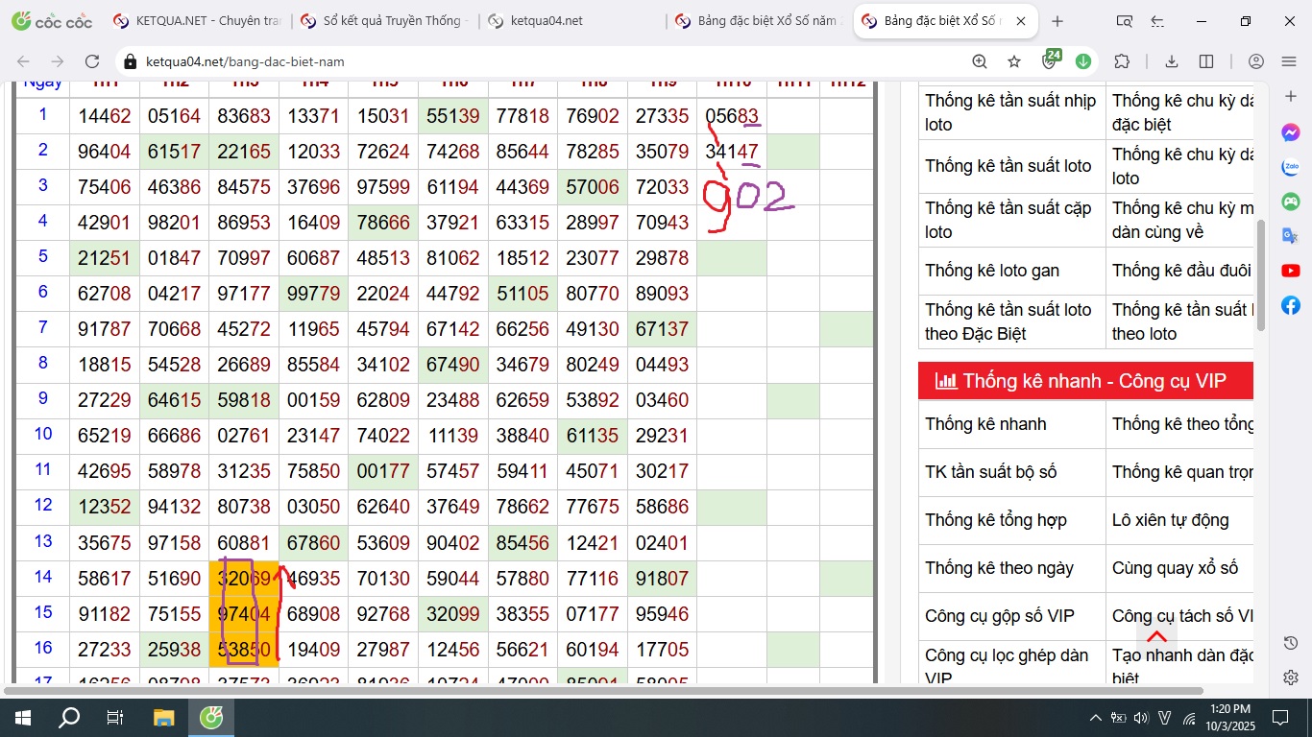Open the volume control in system tray
The image size is (1312, 737).
pos(1141,718)
